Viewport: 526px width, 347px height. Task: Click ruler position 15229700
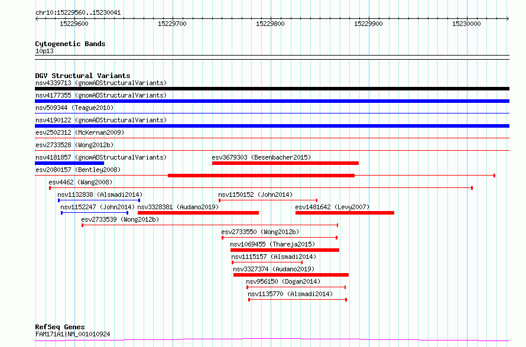click(172, 24)
